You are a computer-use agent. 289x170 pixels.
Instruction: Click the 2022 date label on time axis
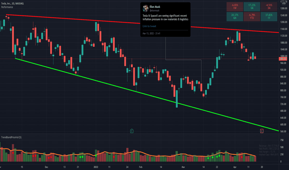coord(96,167)
